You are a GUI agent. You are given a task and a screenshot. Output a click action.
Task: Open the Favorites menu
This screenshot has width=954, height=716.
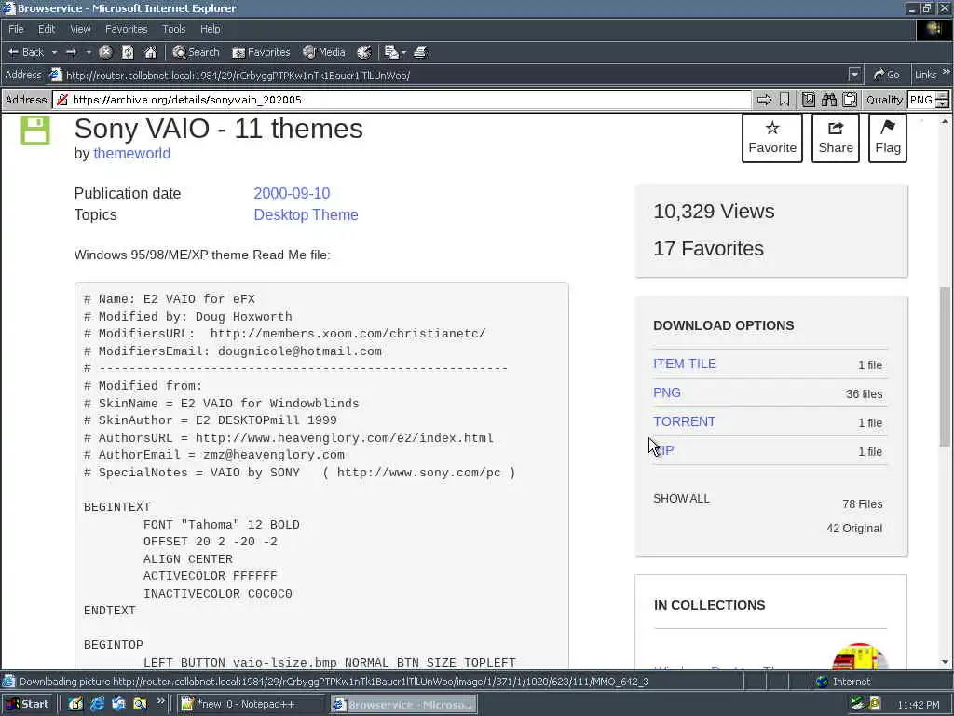tap(126, 29)
